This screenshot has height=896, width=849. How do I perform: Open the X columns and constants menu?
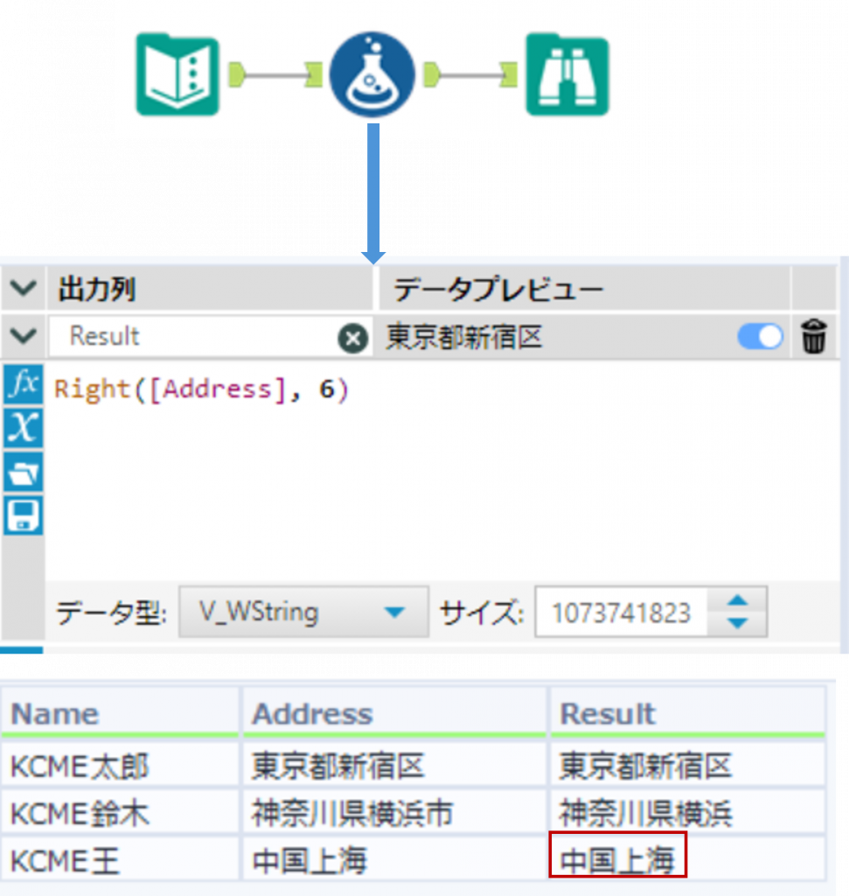tap(23, 428)
